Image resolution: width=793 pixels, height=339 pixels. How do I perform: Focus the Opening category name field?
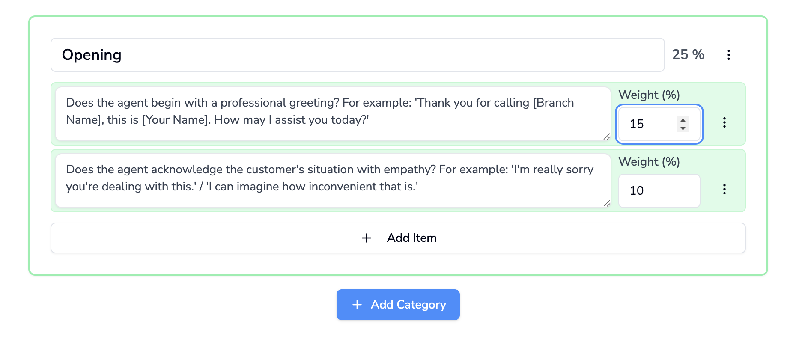click(x=357, y=55)
